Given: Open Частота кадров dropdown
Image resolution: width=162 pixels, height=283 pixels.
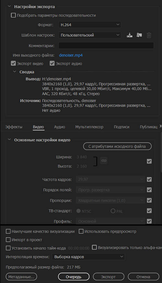Looking at the screenshot, I should point(111,180).
